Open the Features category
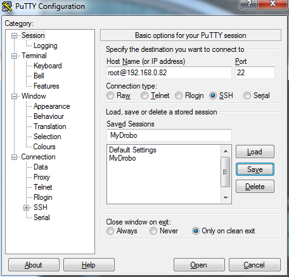Screen dimensions: 289x277 46,86
